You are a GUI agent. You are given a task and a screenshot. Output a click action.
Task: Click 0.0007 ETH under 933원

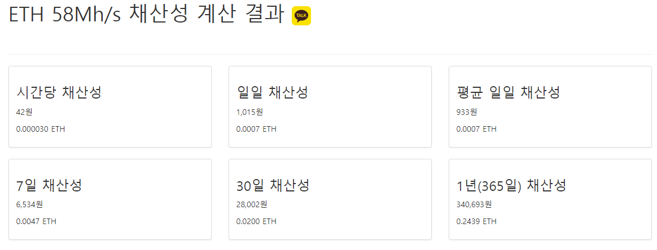[x=476, y=129]
